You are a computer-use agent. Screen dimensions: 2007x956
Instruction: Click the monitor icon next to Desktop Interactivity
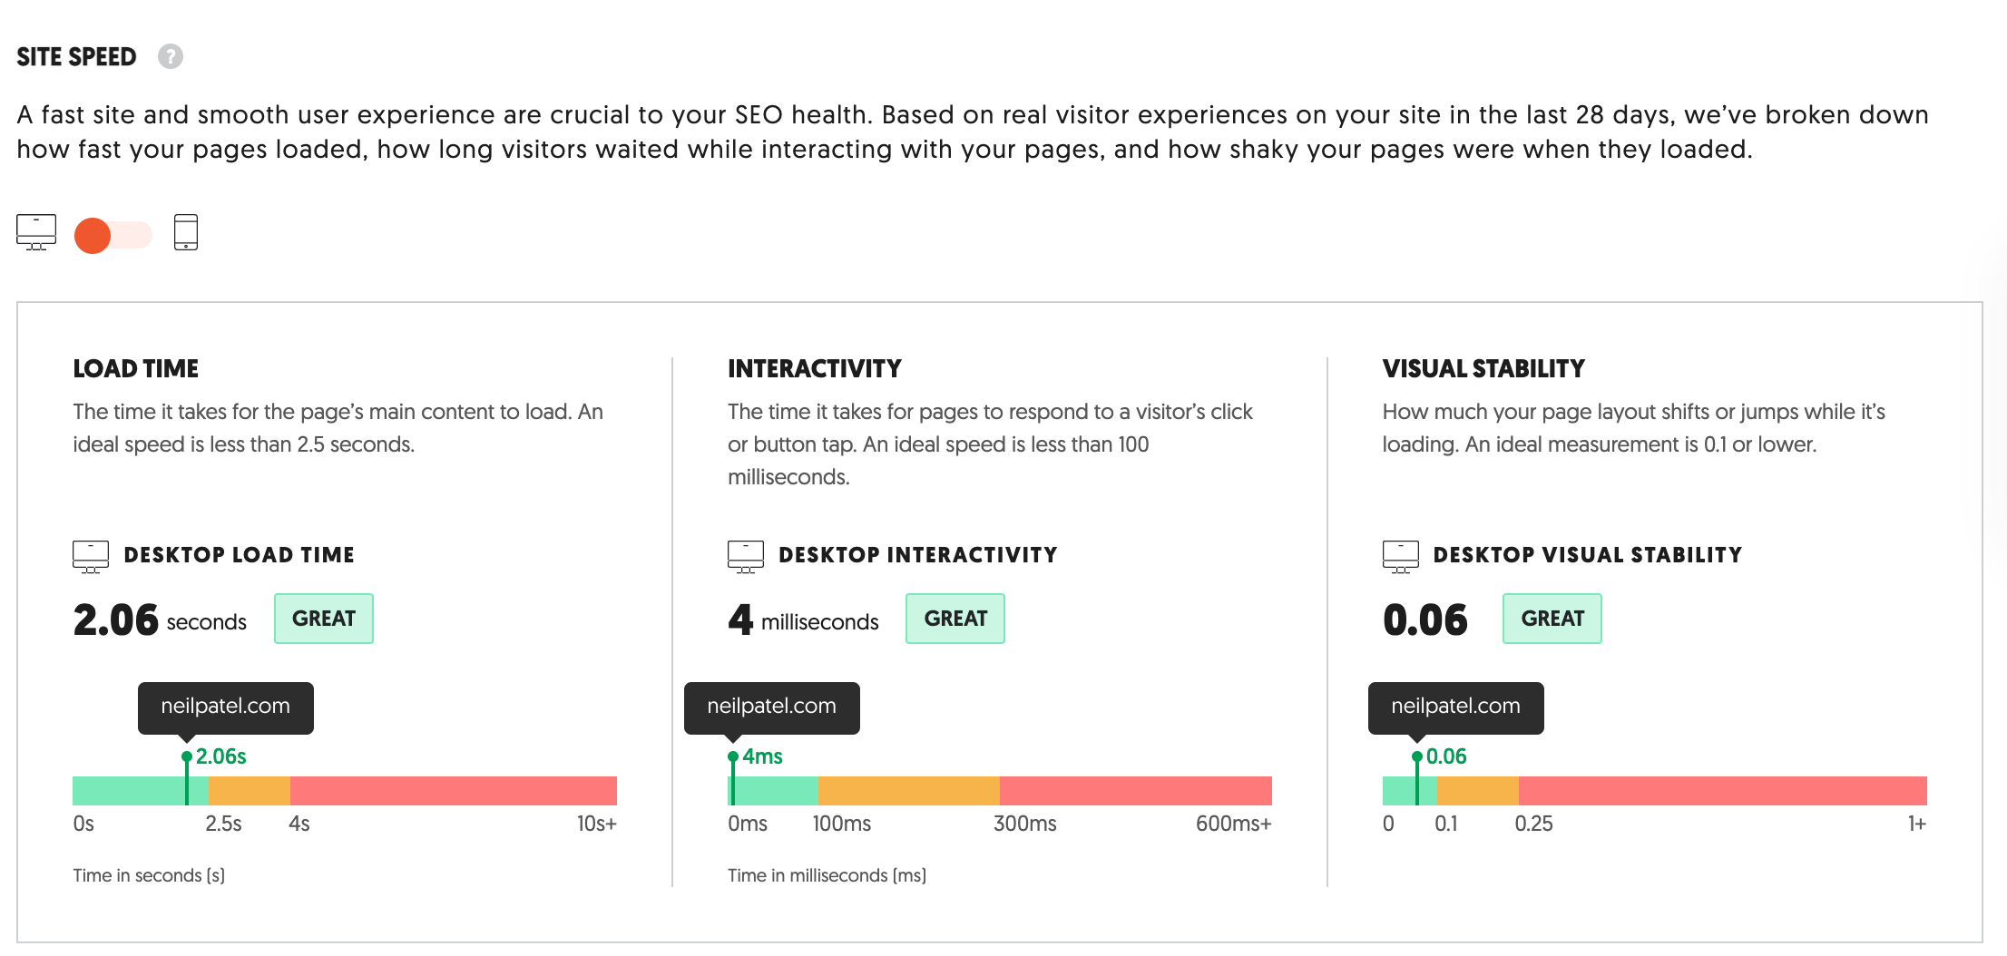coord(746,556)
